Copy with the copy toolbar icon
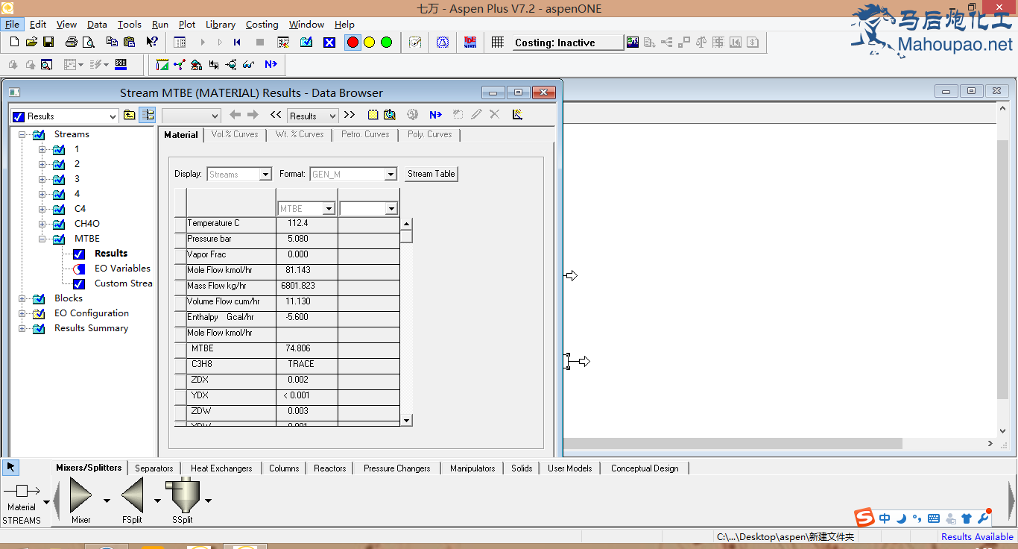The height and width of the screenshot is (549, 1018). pos(113,43)
